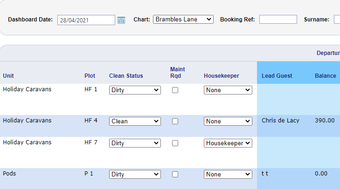340x189 pixels.
Task: Tick Maint Rqd checkbox for HF 7
Action: coord(175,143)
